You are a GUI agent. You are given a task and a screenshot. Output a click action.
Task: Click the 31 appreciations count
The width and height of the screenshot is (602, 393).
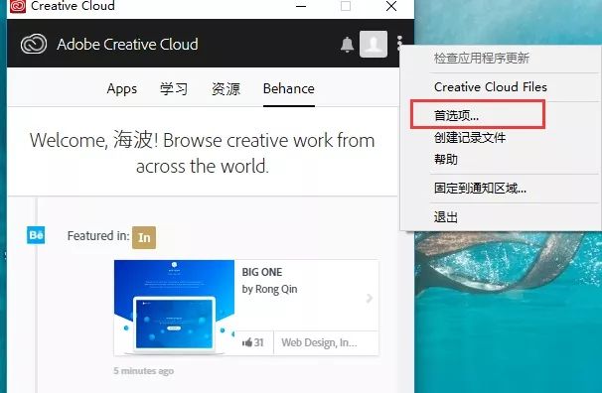coord(258,342)
